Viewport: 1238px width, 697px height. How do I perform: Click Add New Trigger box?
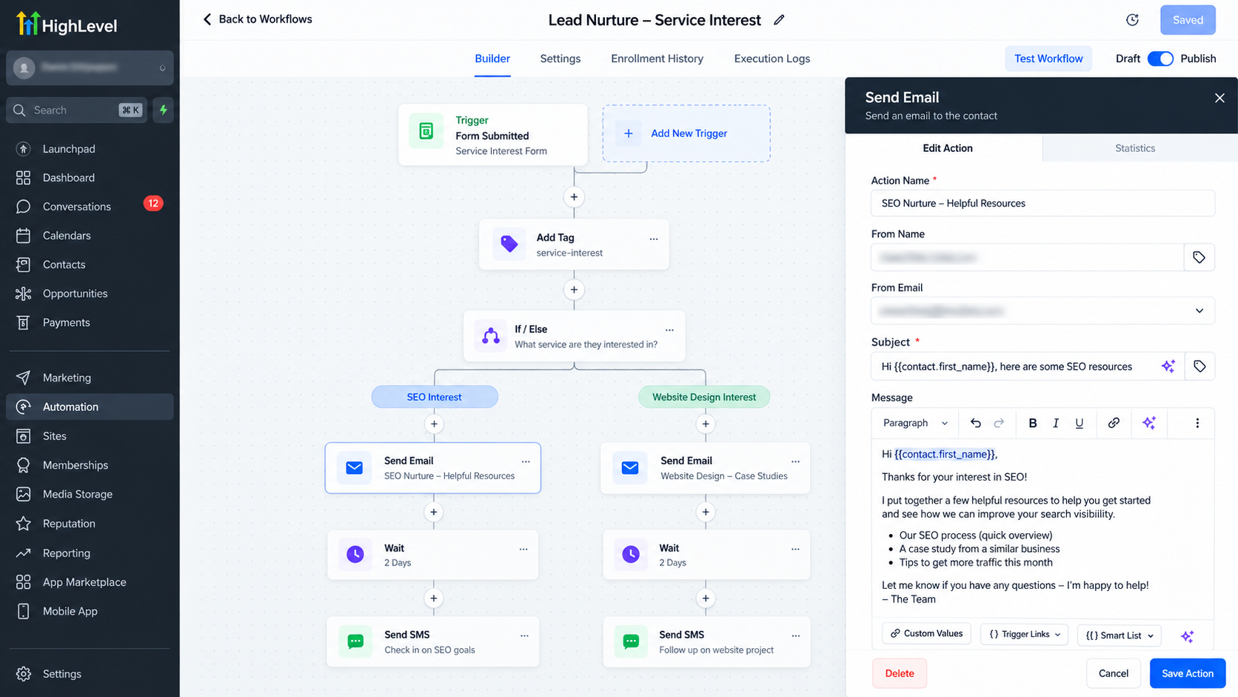tap(686, 133)
